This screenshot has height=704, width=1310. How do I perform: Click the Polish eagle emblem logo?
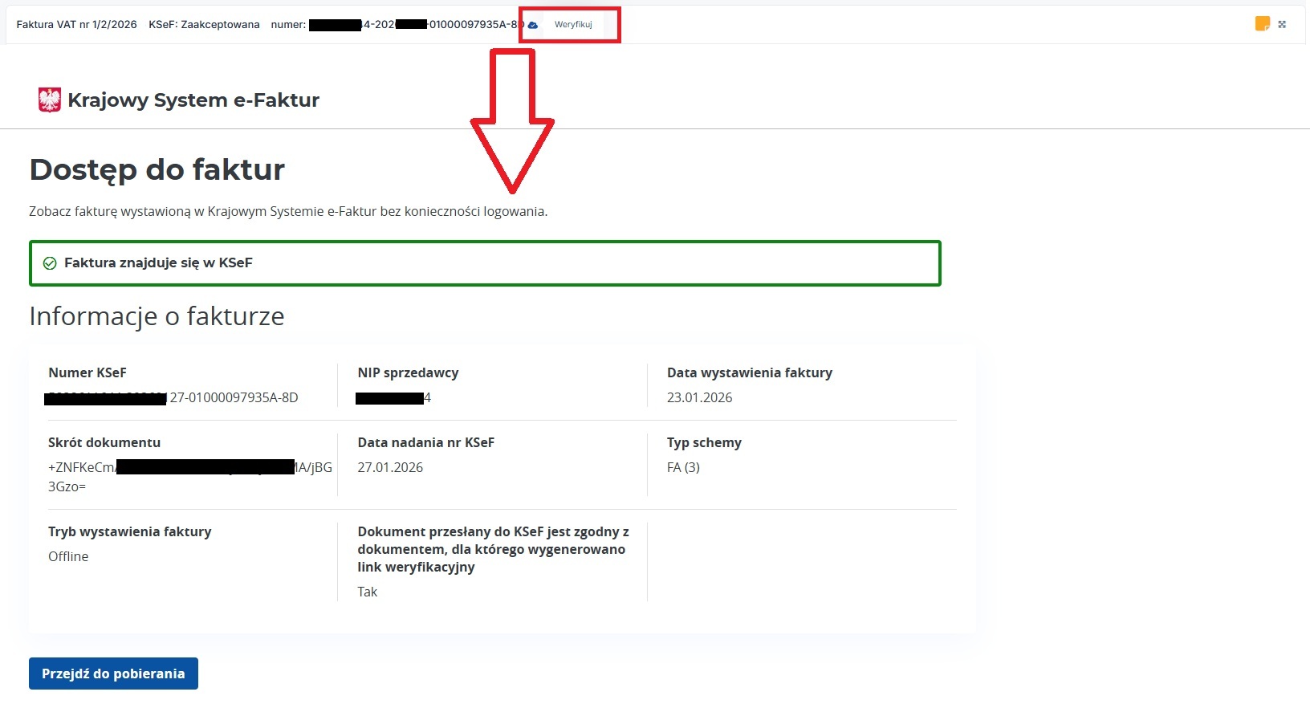click(x=50, y=100)
